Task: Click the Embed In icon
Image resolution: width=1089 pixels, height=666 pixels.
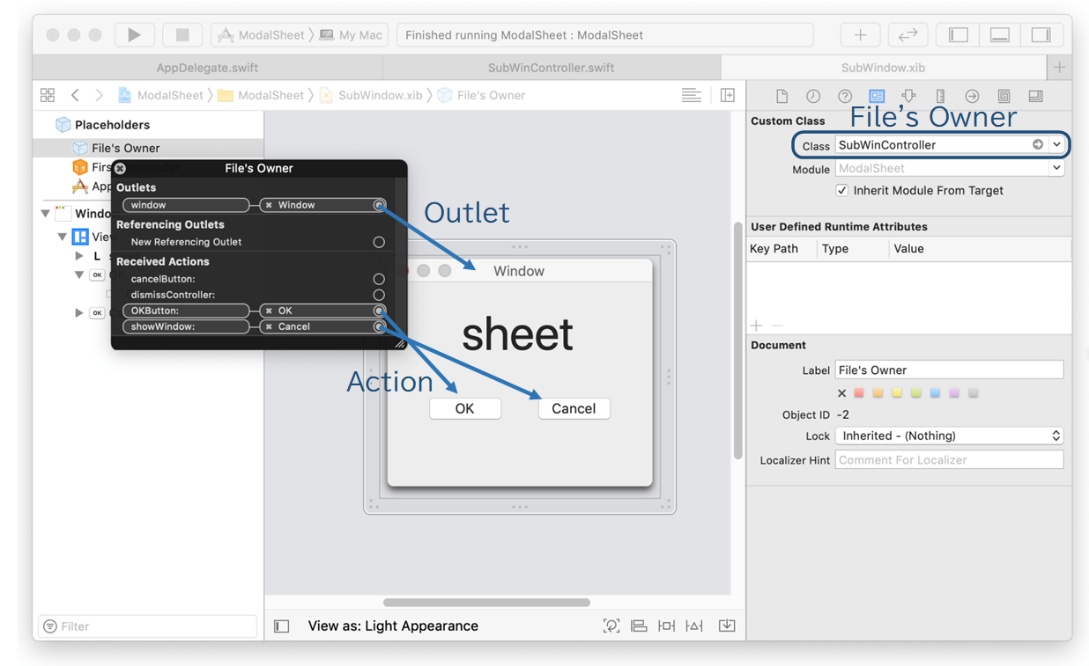Action: pyautogui.click(x=727, y=626)
